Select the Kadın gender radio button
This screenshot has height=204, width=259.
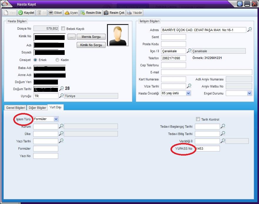tap(57, 60)
